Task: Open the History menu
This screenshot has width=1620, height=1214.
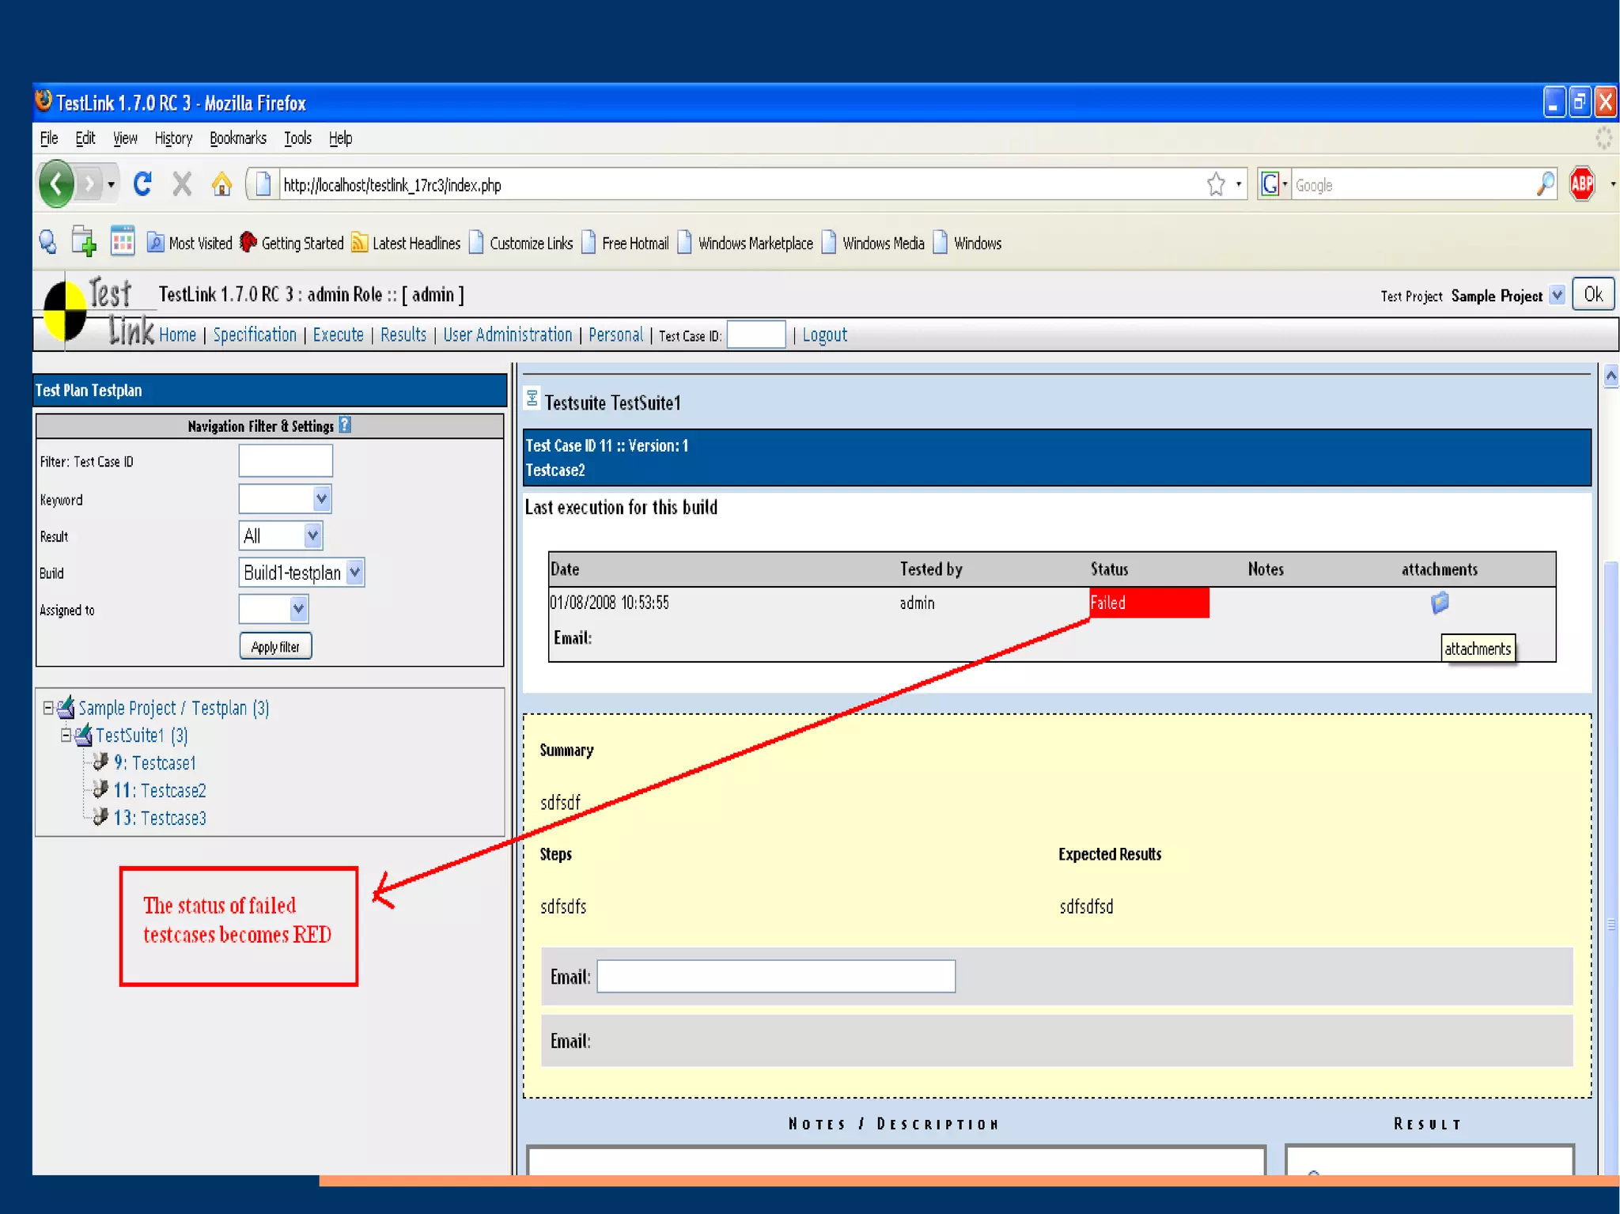Action: (173, 138)
